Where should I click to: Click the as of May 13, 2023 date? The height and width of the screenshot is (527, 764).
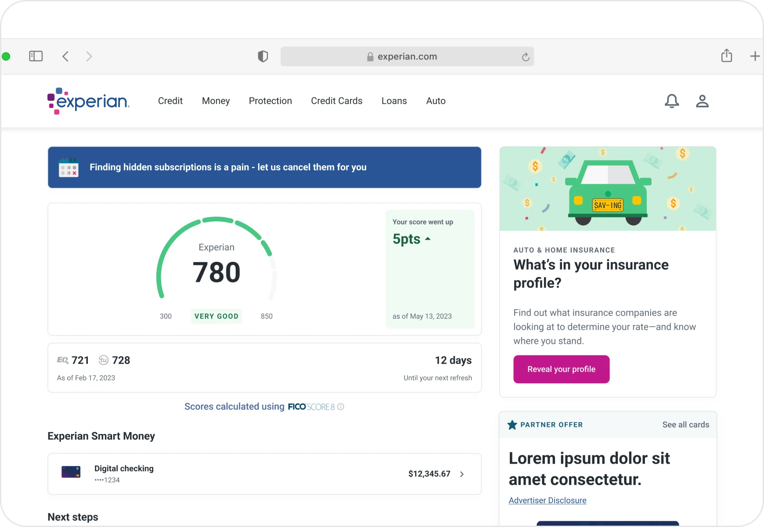(422, 316)
